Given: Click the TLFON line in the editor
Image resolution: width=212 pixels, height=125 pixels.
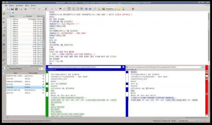Looking at the screenshot, I should 52,42.
